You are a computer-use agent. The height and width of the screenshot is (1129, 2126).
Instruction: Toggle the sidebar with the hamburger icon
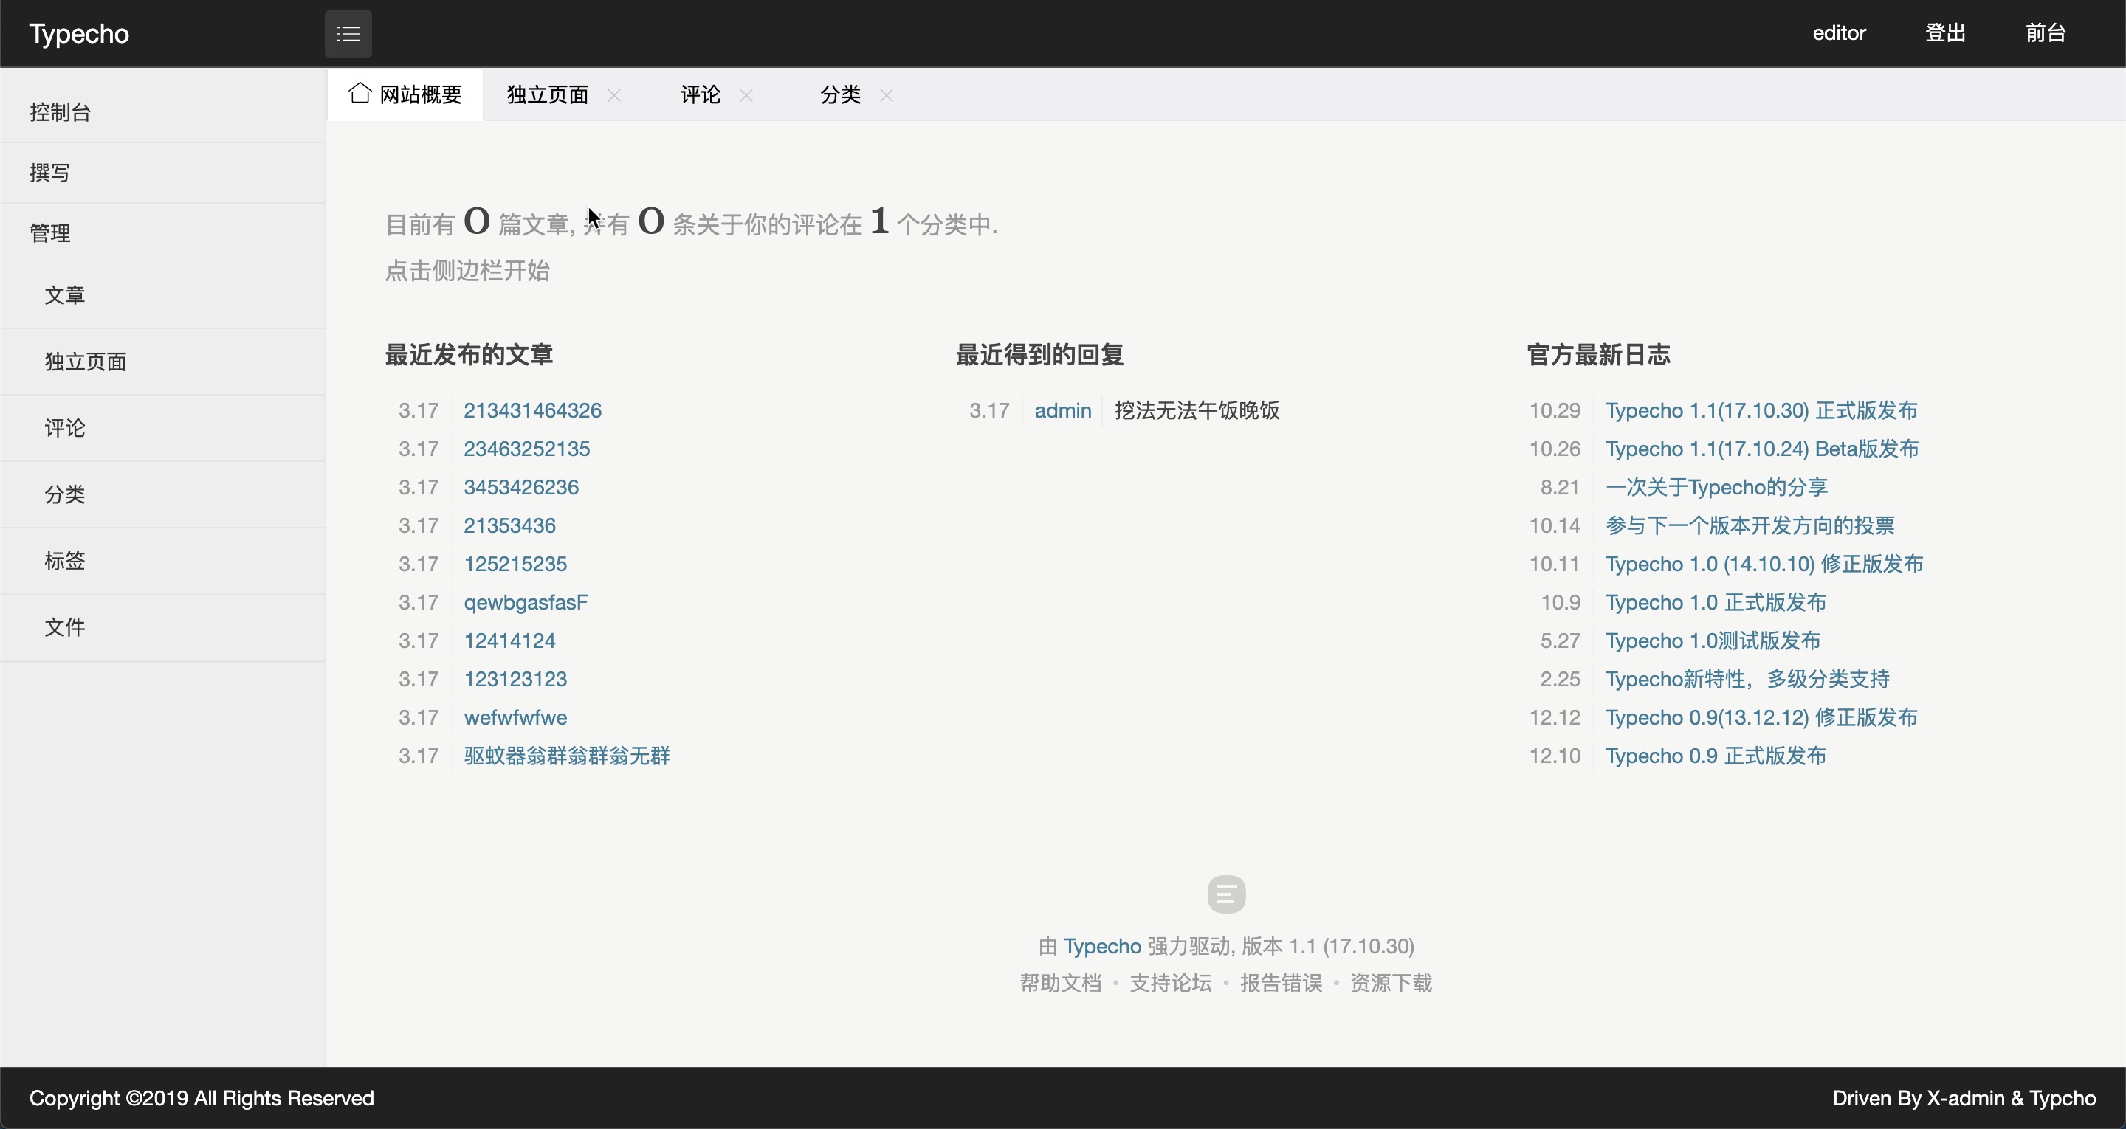(348, 34)
